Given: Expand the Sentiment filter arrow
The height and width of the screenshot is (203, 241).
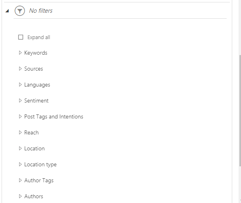Looking at the screenshot, I should pyautogui.click(x=20, y=101).
